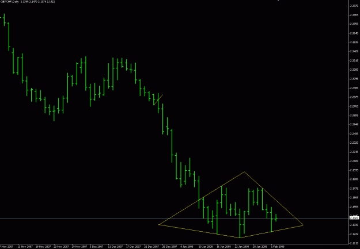Viewport: 360px width, 249px height.
Task: Click the 2.1775 price scale label
Action: tap(355, 189)
